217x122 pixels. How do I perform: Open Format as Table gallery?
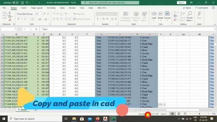[x=136, y=17]
